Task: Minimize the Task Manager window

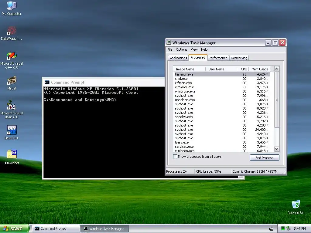Action: (268, 42)
